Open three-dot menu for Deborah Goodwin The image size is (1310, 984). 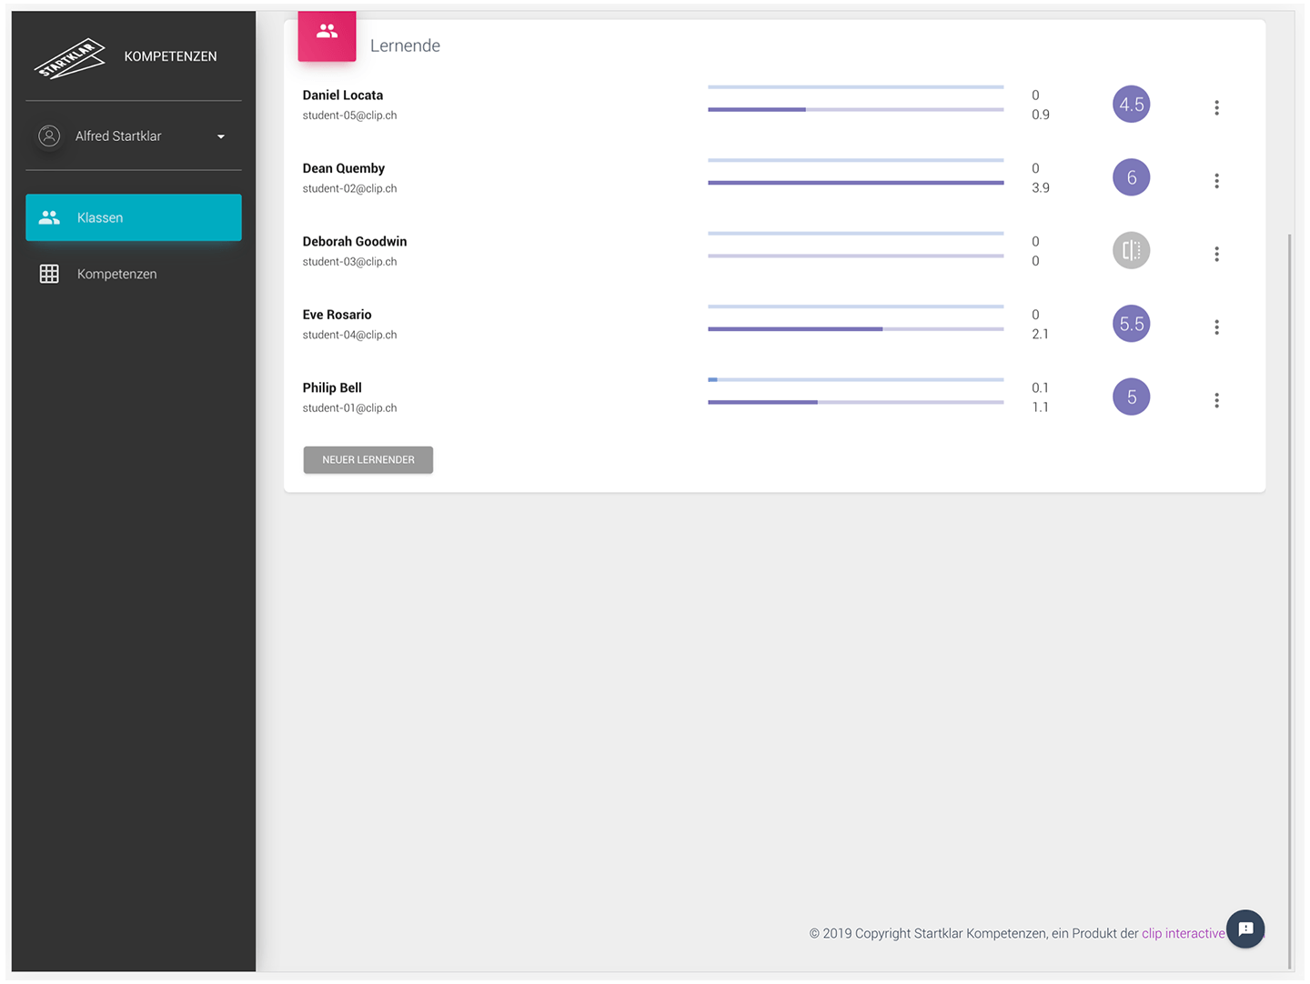(x=1216, y=254)
